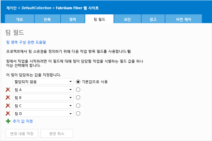Delete the 팀 A row with red X
This screenshot has width=212, height=141.
tap(8, 89)
